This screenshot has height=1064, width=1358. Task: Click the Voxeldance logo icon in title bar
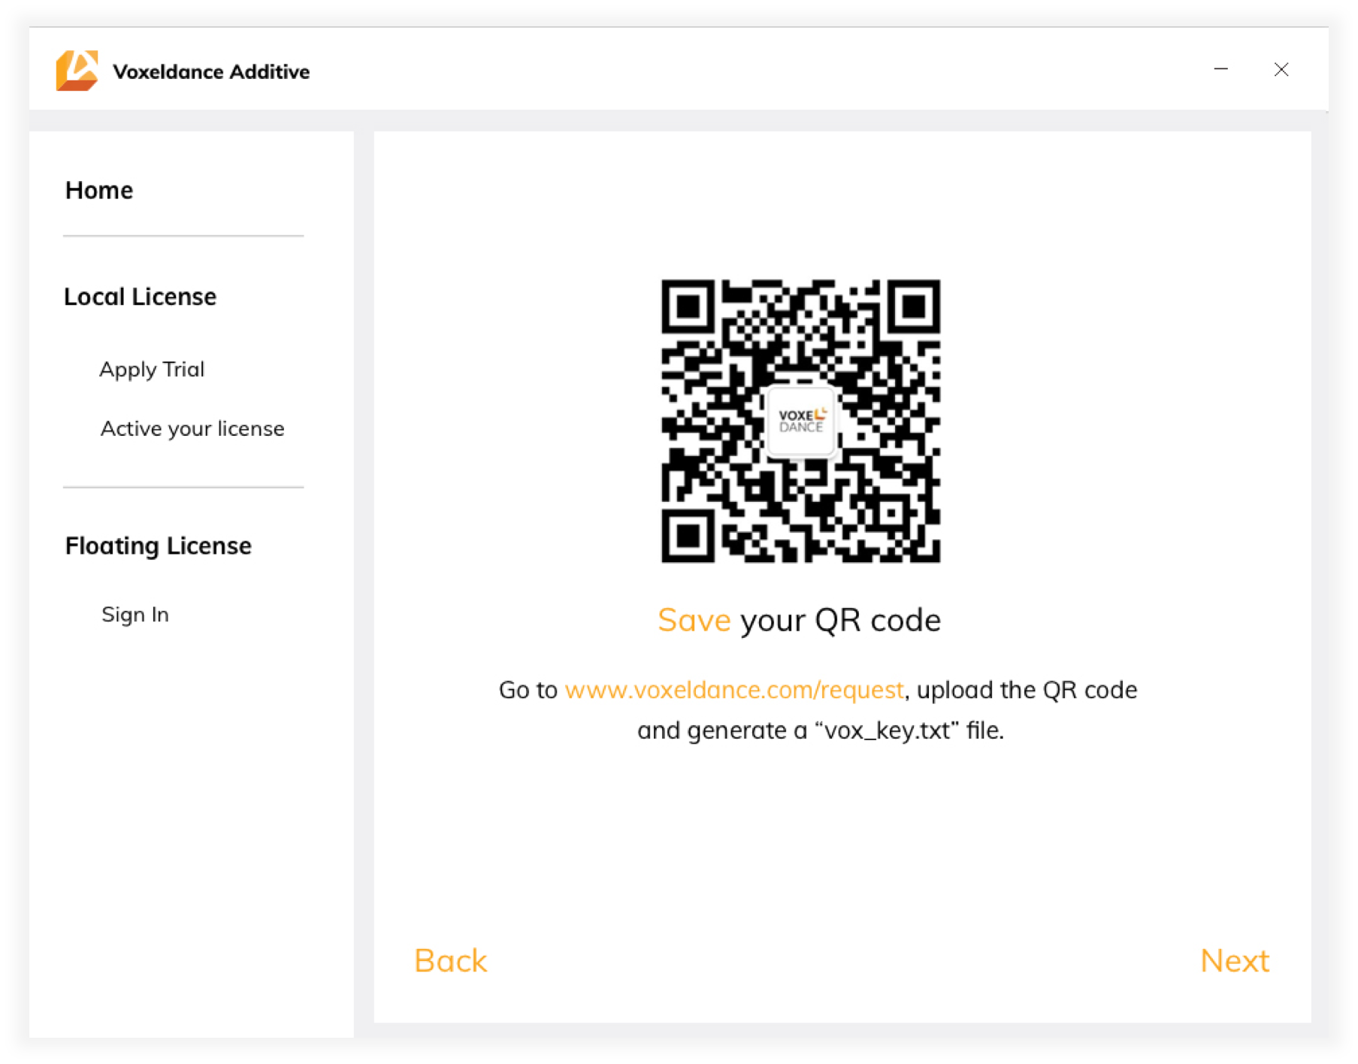pos(77,71)
